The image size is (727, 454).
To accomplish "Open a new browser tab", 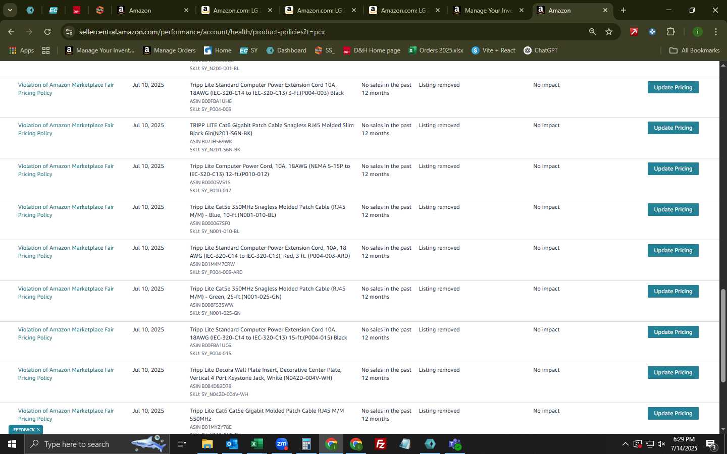I will tap(624, 10).
